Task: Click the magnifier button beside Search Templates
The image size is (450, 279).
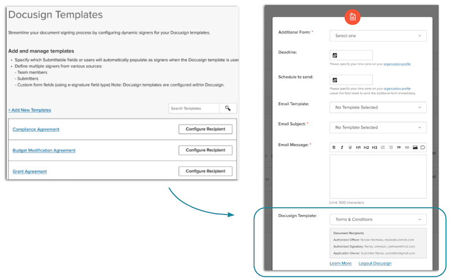Action: pyautogui.click(x=228, y=108)
